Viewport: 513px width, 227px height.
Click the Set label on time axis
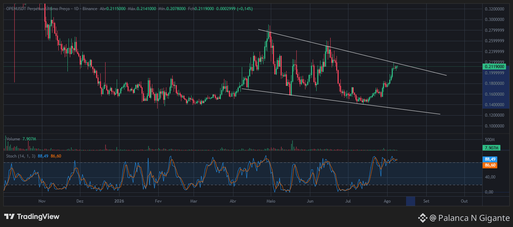point(426,201)
